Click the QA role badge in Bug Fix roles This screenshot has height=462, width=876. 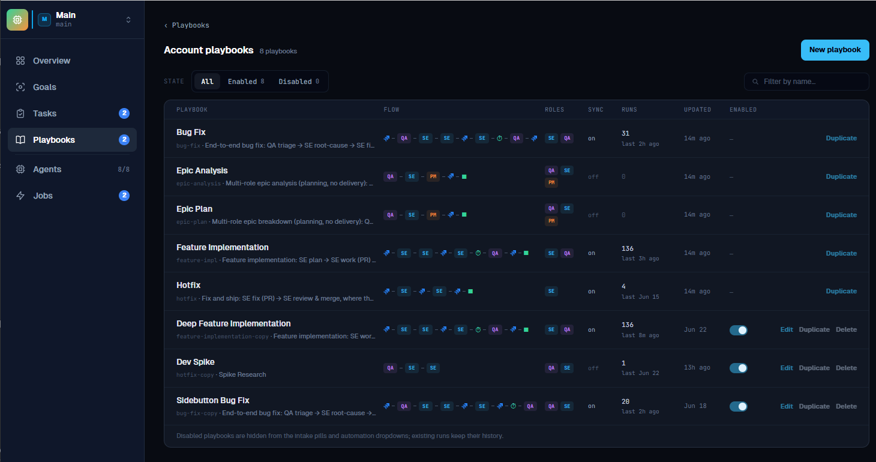(x=567, y=138)
